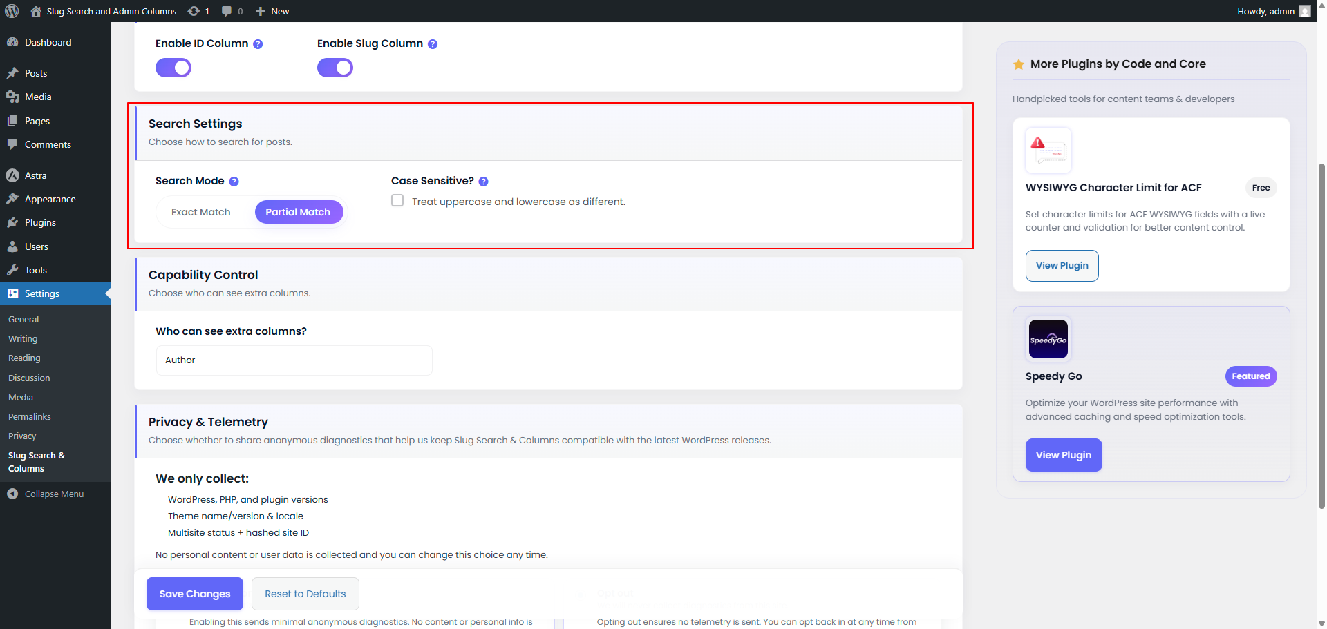Switch Search Mode to Exact Match
This screenshot has width=1327, height=629.
(200, 212)
